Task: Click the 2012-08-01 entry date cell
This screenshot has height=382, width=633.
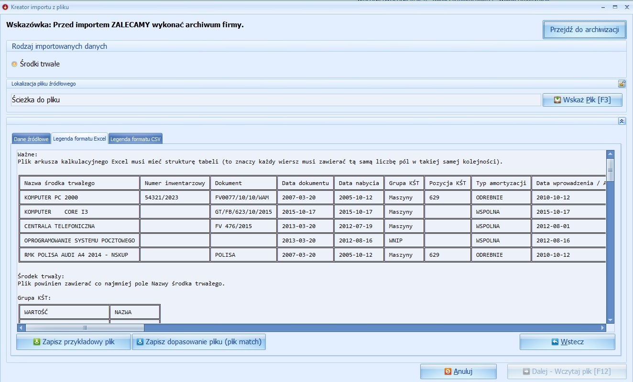Action: point(569,226)
